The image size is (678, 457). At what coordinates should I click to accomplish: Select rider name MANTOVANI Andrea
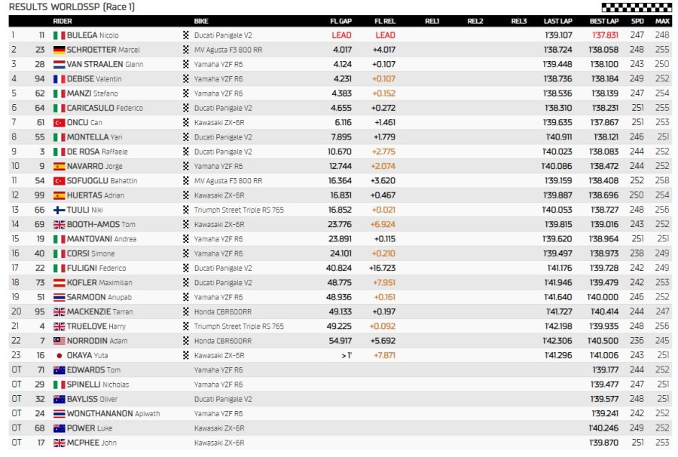(102, 239)
